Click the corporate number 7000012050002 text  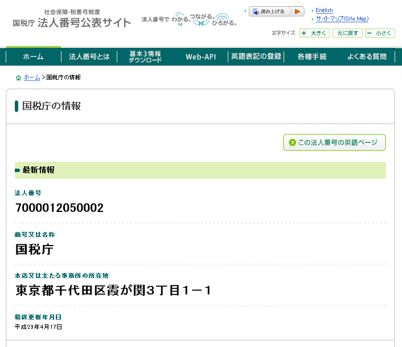60,208
